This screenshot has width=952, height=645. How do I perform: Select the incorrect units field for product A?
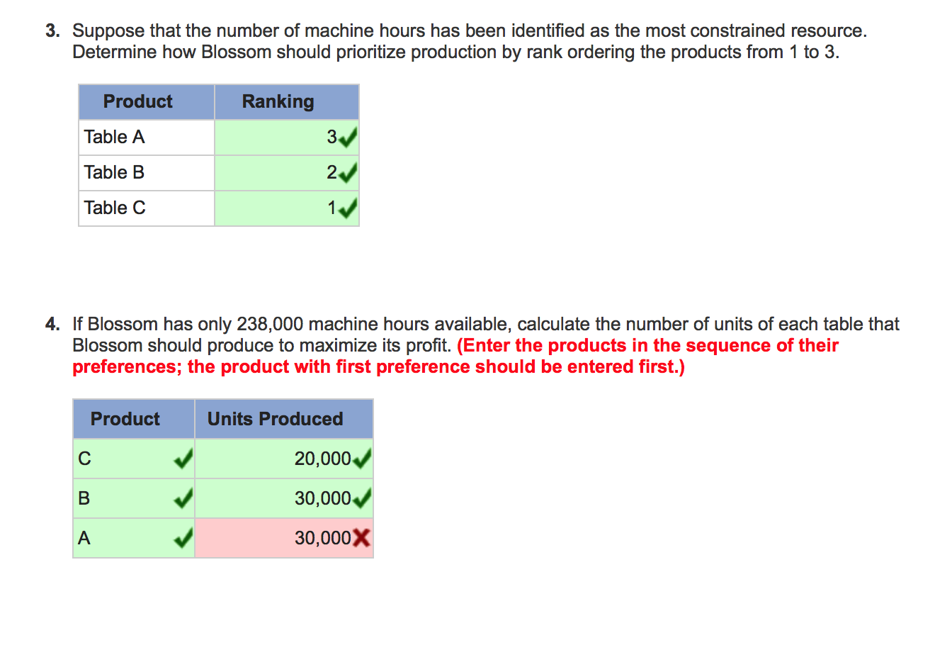click(284, 538)
